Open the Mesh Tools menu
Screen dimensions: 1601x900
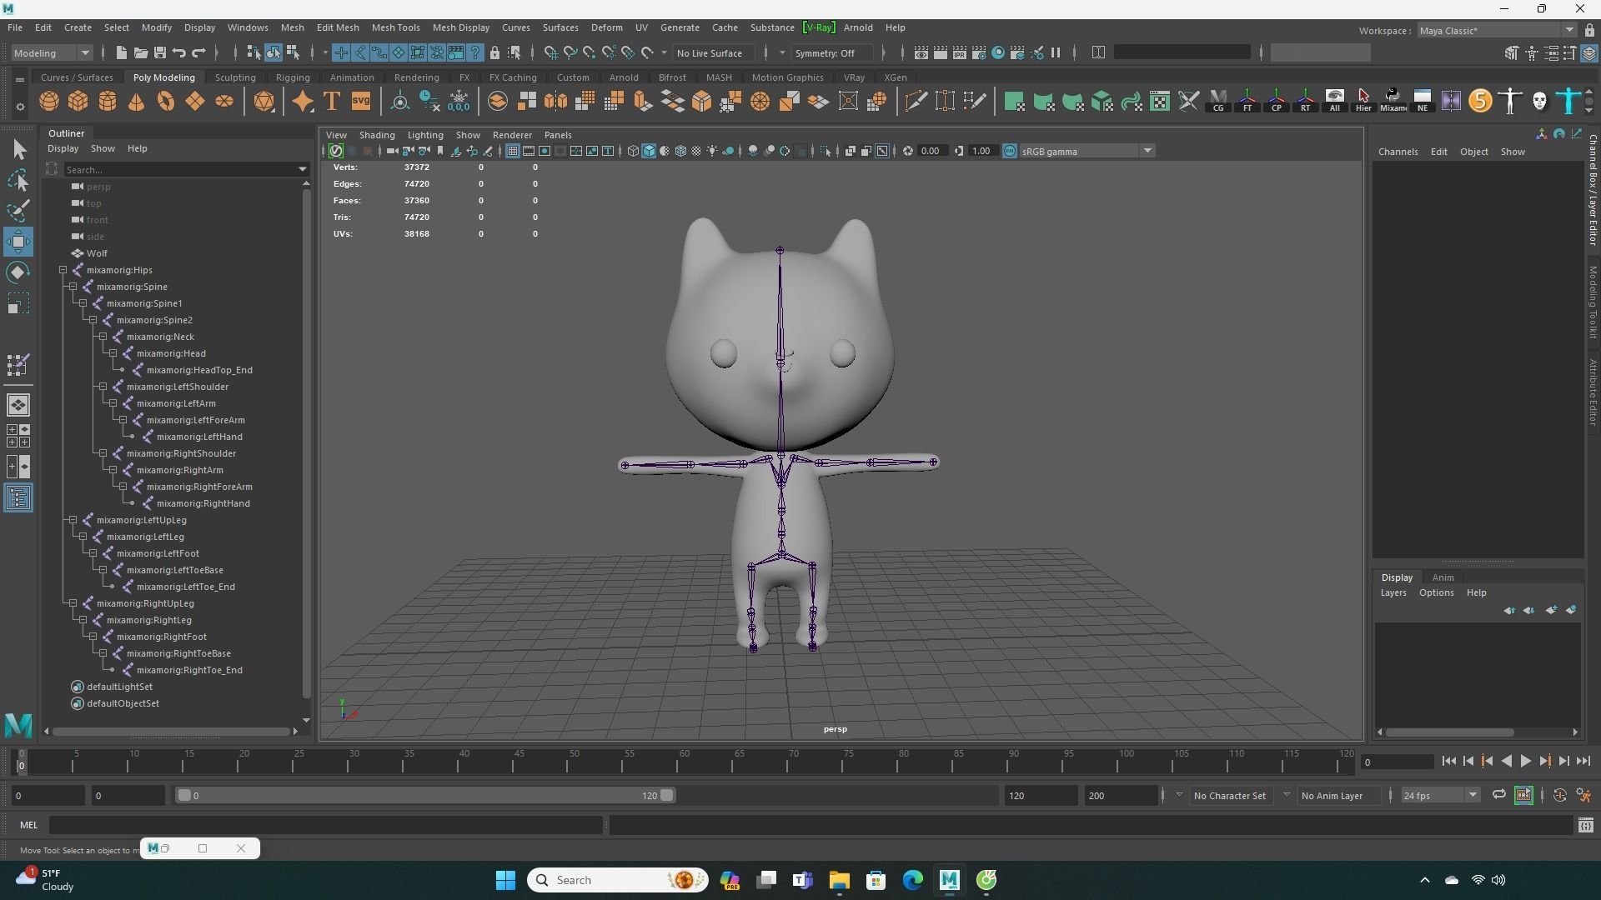(395, 27)
